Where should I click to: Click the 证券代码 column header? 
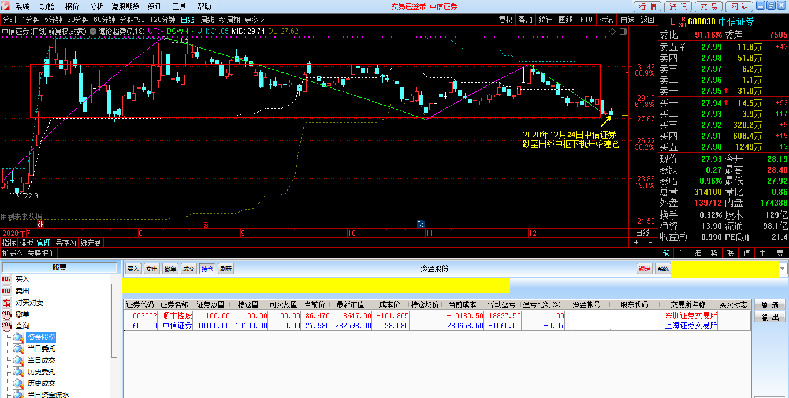[x=140, y=305]
